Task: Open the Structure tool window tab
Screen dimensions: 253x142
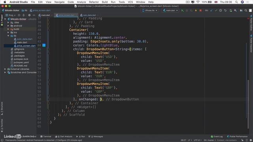Action: tap(2, 108)
